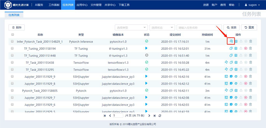This screenshot has width=266, height=128.
Task: Open SSH terminal icon for Jupyter_2001151929_6
Action: point(226,104)
